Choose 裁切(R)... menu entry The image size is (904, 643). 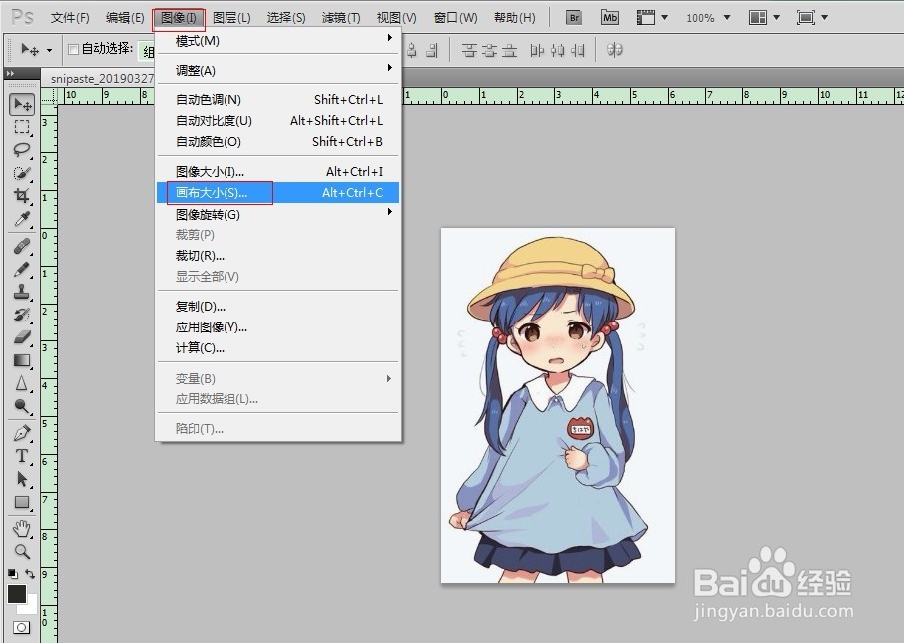(x=276, y=255)
